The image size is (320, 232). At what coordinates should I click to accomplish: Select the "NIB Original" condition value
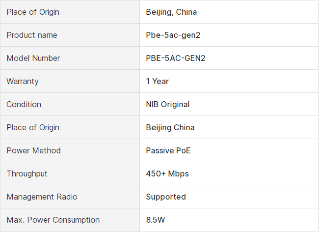click(167, 104)
